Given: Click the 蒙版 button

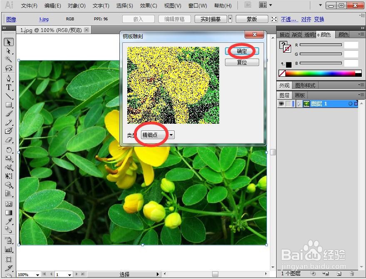Looking at the screenshot, I should (x=252, y=19).
